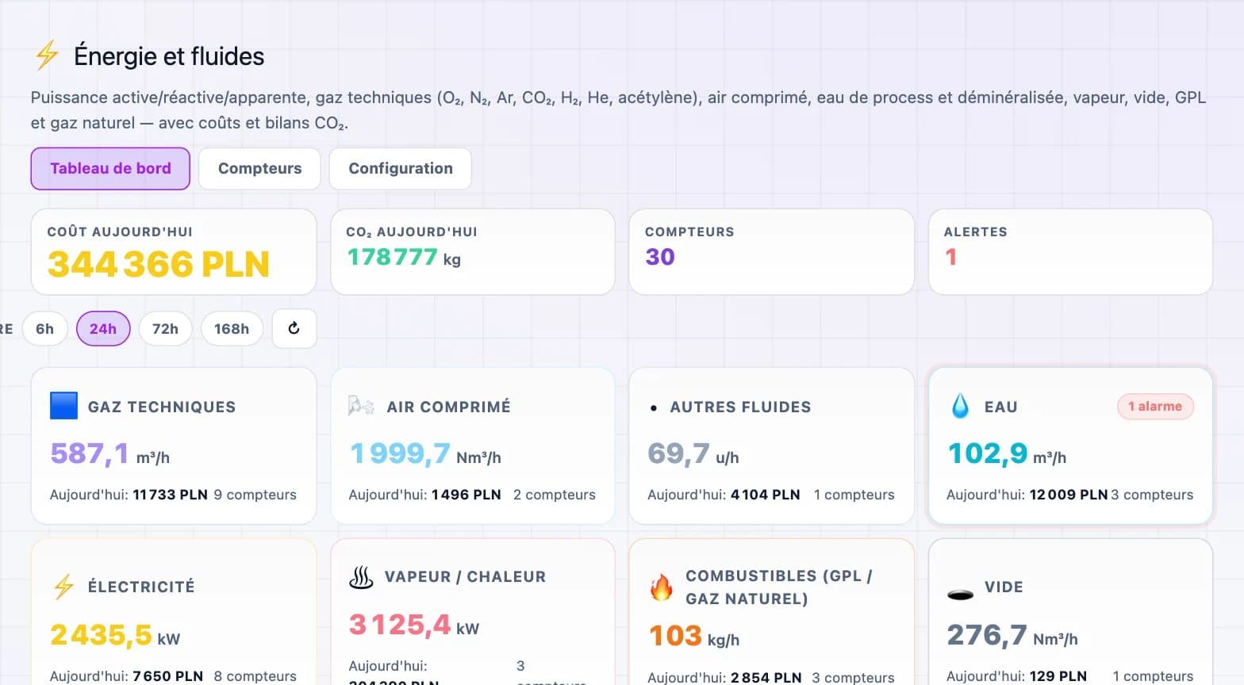This screenshot has width=1244, height=685.
Task: Click the 103 kg/h value
Action: [694, 636]
